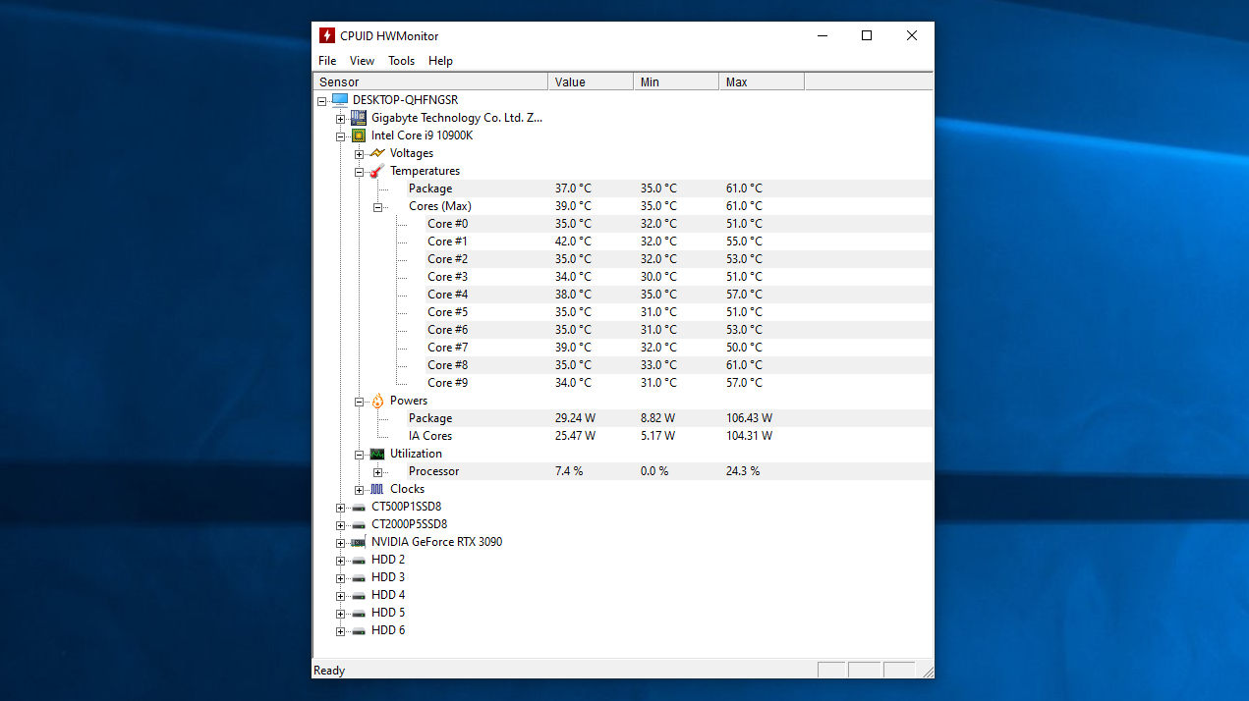Viewport: 1249px width, 701px height.
Task: Click the Intel Core i9 processor chip icon
Action: (x=358, y=135)
